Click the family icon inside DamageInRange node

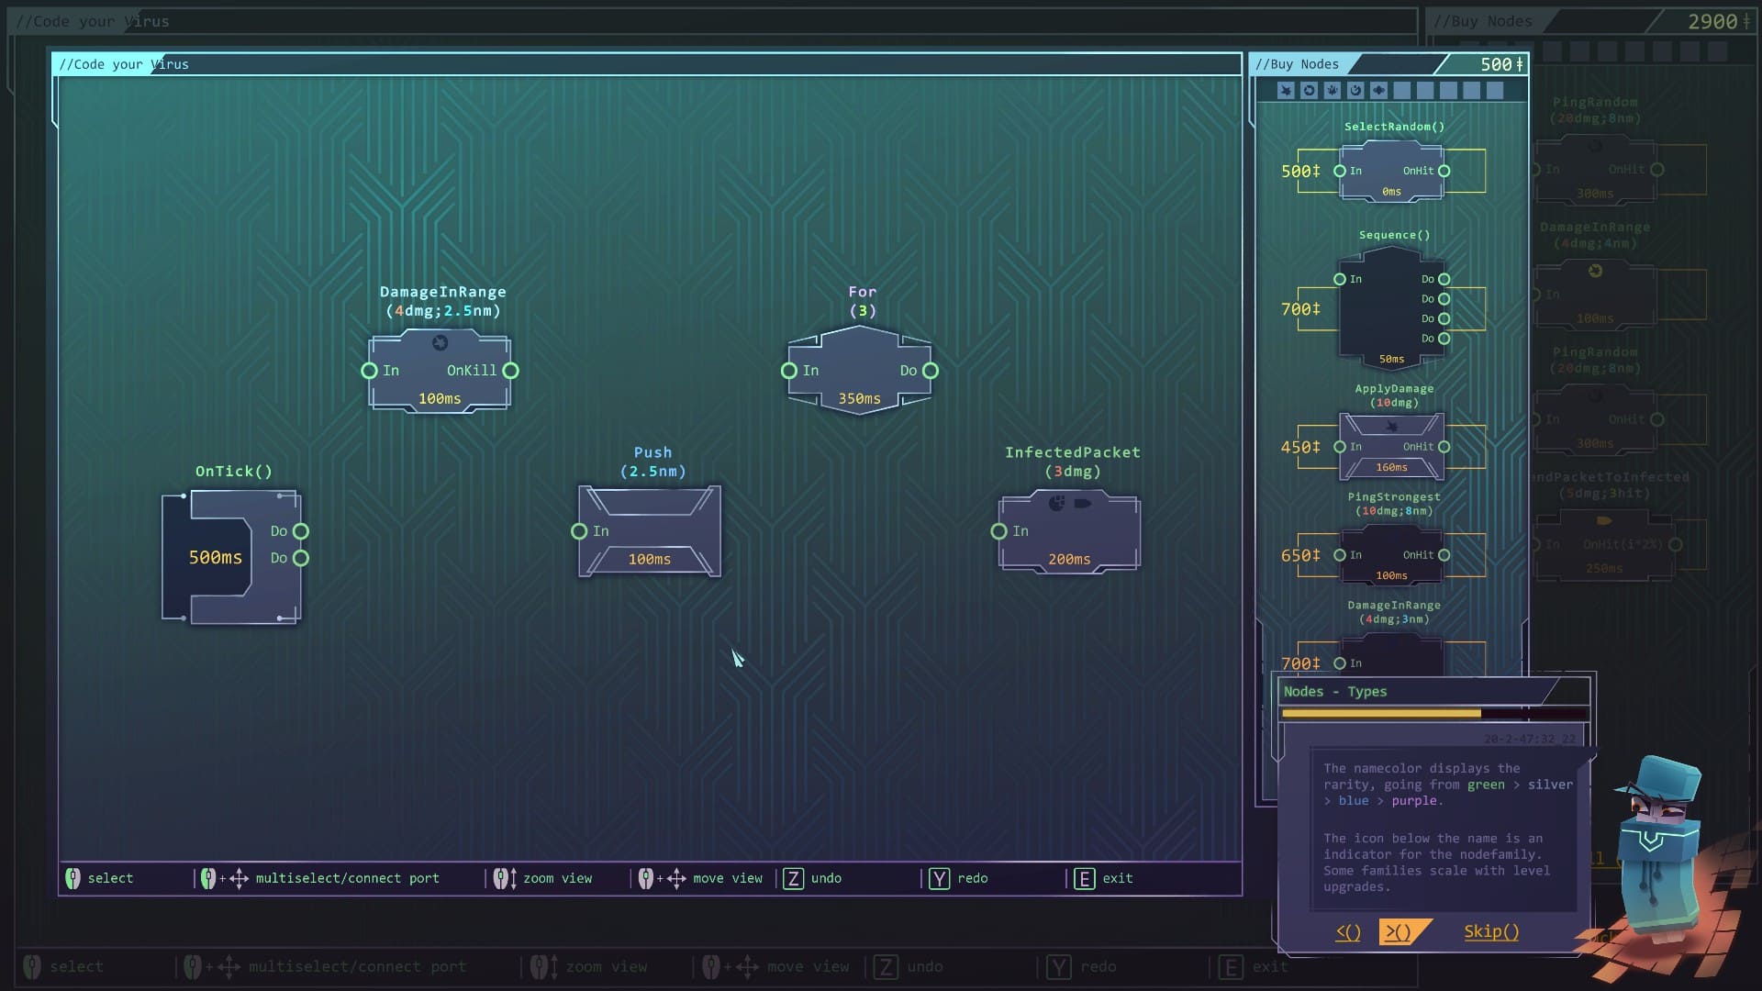pyautogui.click(x=440, y=343)
